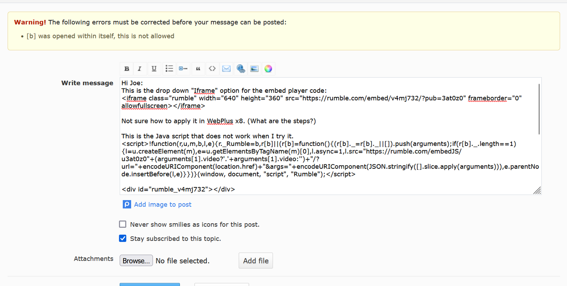Insert a quote block

198,69
